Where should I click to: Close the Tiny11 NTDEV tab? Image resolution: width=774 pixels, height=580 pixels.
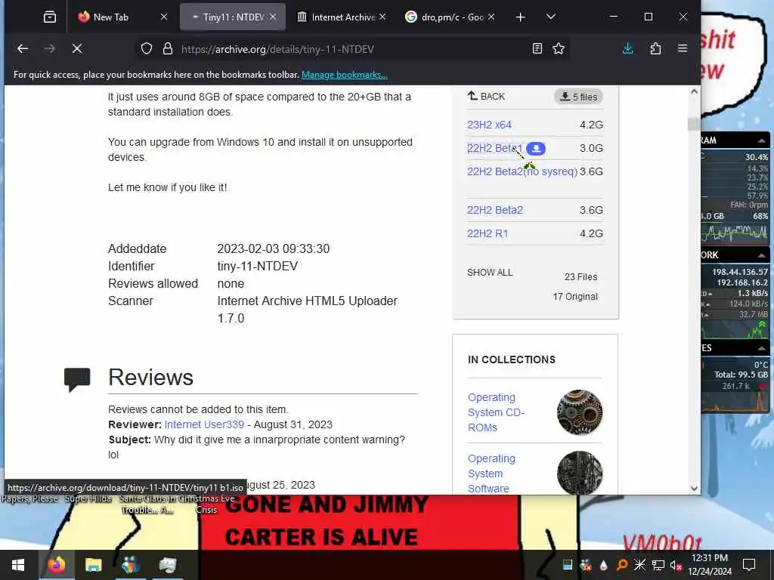[273, 17]
